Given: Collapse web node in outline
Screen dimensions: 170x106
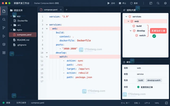Looking at the screenshot, I should pos(128,21).
